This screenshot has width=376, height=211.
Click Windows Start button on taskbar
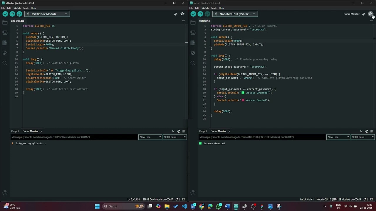97,206
